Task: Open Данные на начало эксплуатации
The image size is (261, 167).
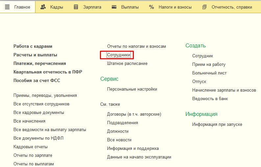Action: [x=139, y=157]
